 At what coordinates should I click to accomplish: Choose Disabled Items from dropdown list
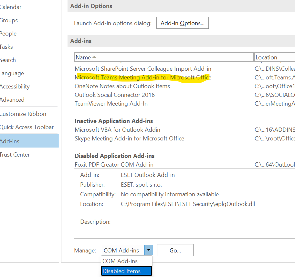pos(126,271)
